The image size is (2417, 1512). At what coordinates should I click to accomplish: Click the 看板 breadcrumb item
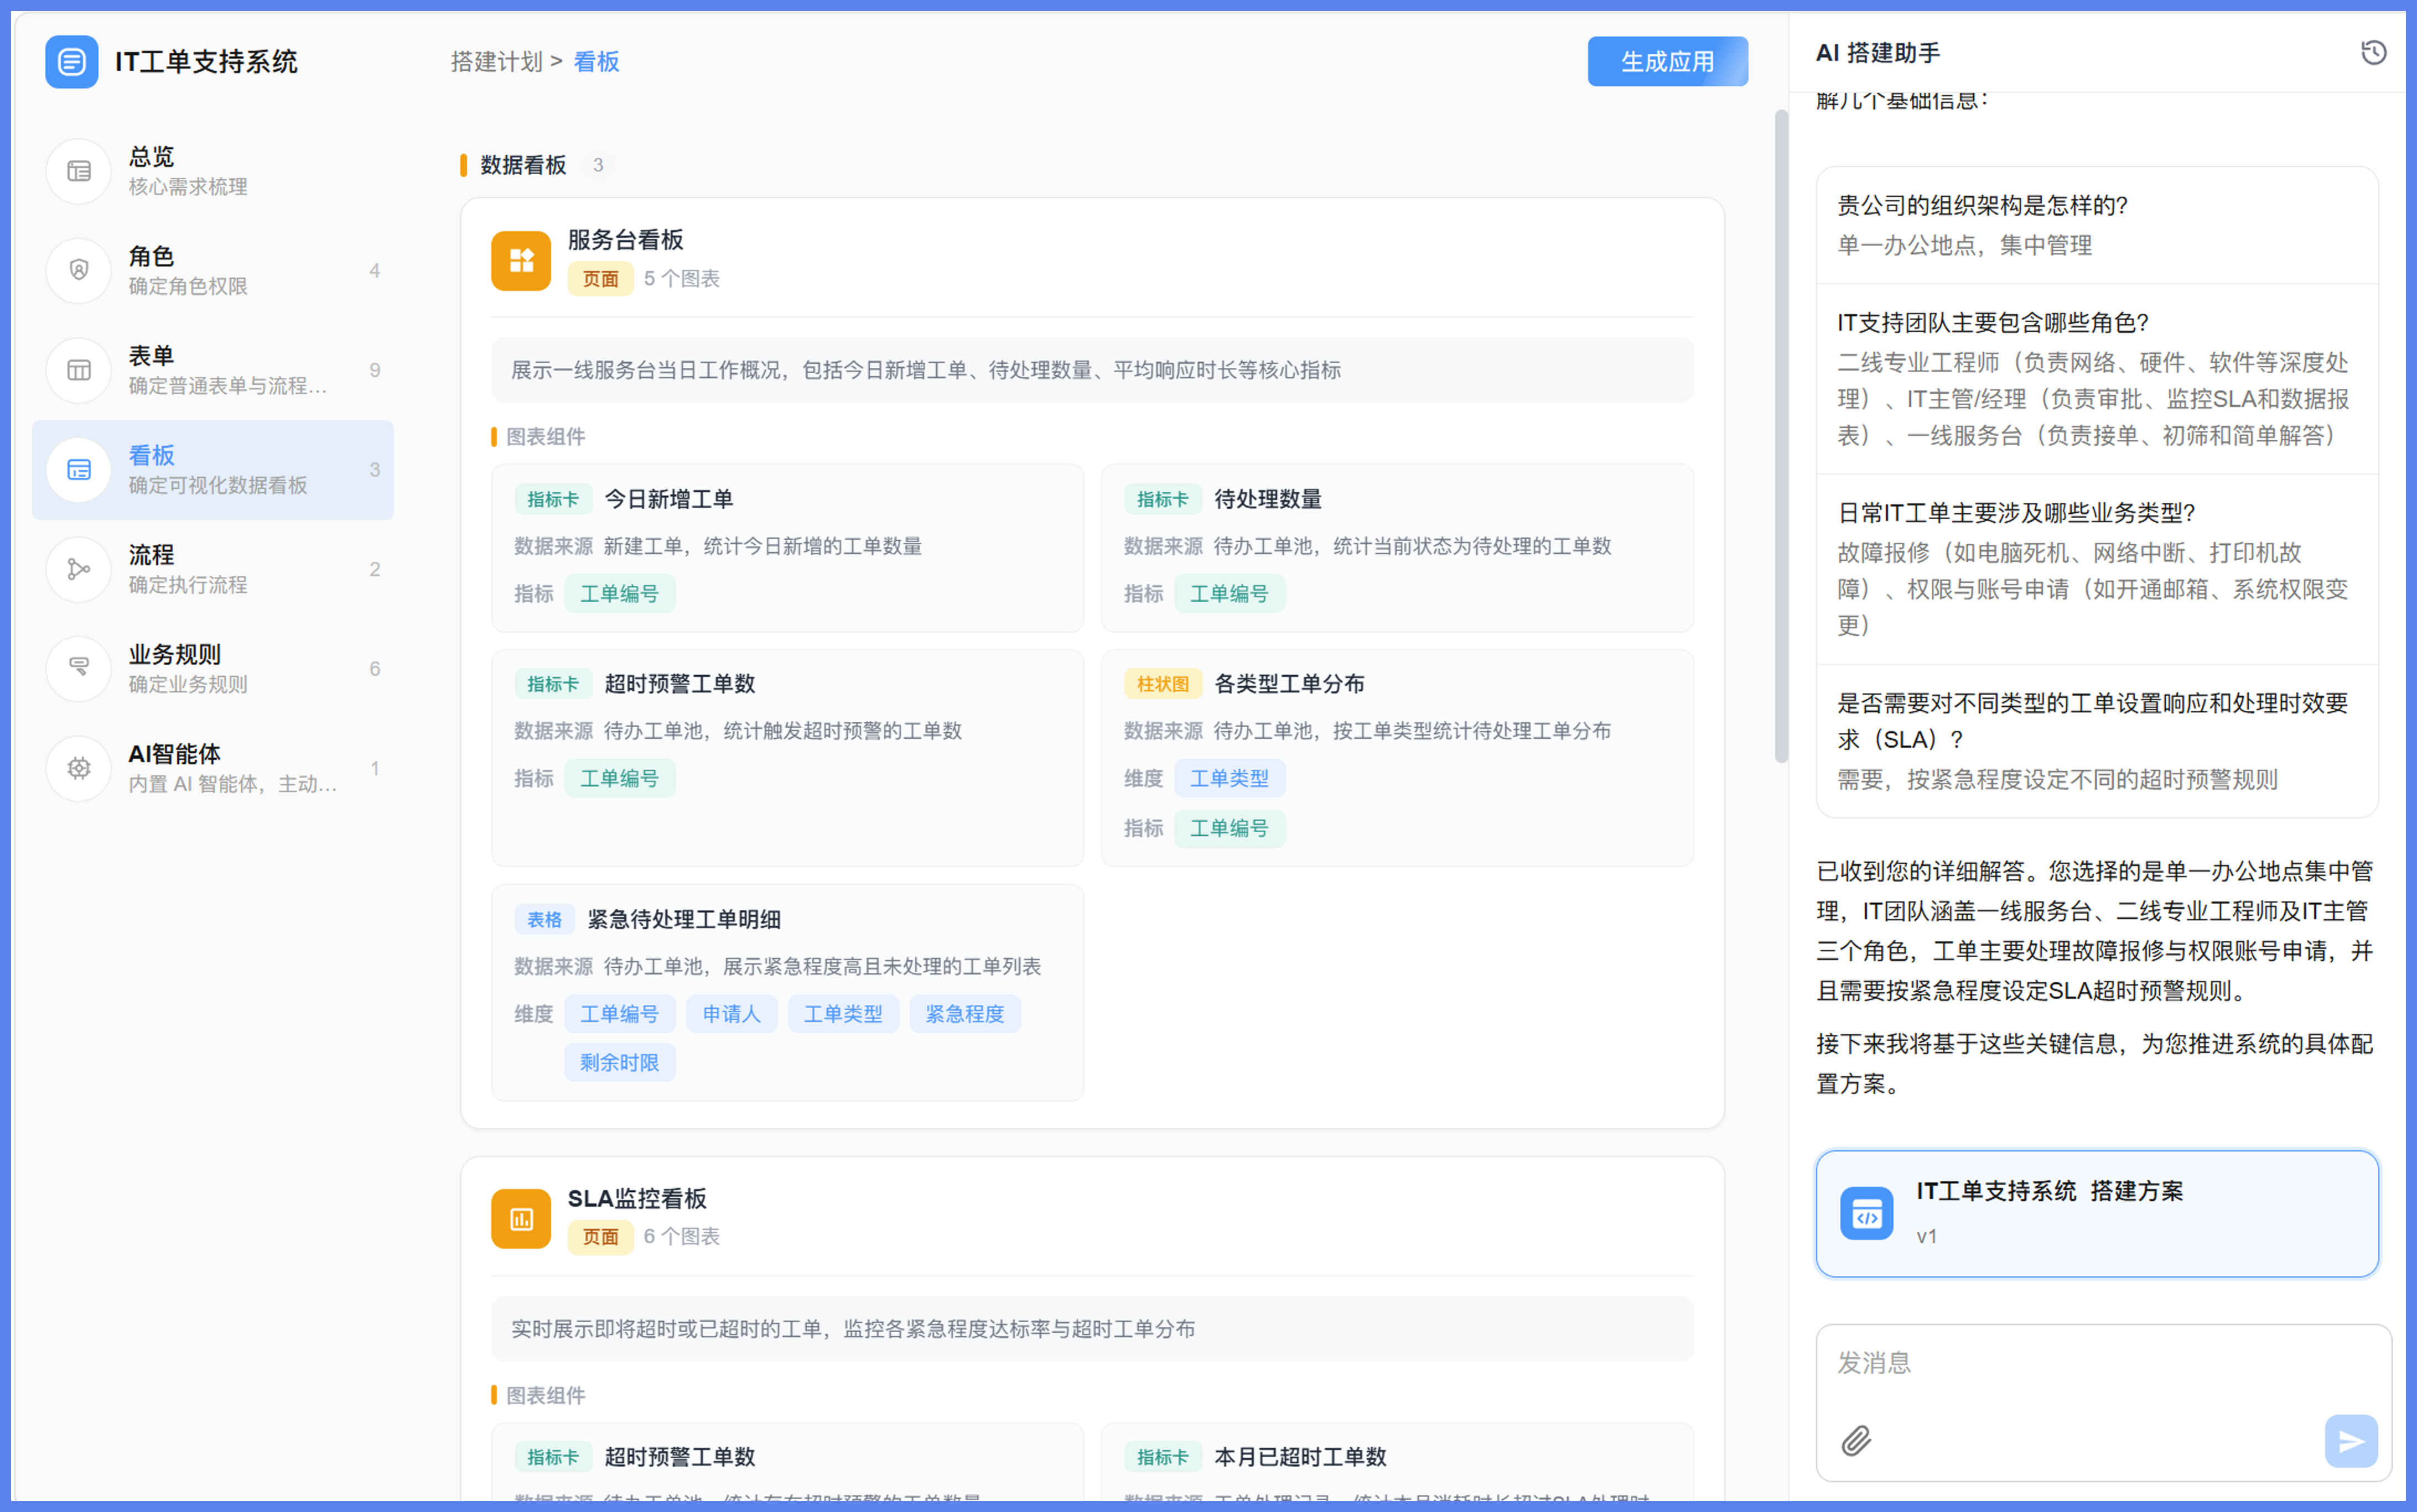coord(597,62)
